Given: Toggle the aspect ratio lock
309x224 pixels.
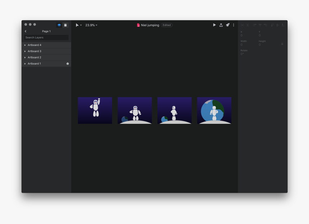Looking at the screenshot, I should pos(282,43).
